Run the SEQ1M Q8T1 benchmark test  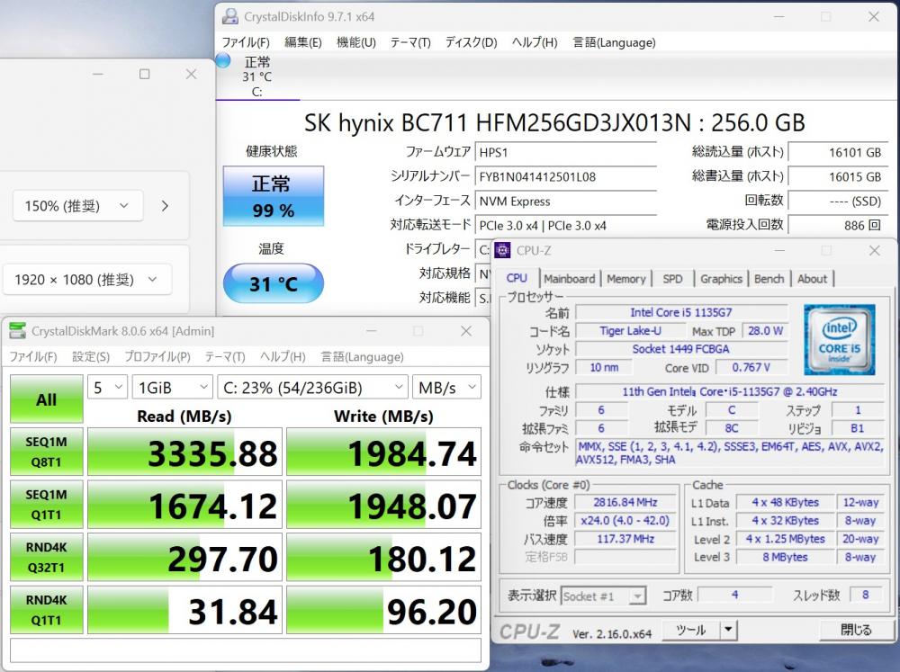(46, 452)
